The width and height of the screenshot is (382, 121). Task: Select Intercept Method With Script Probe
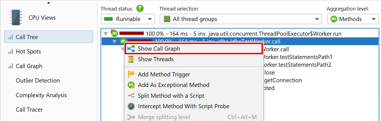coord(183,106)
